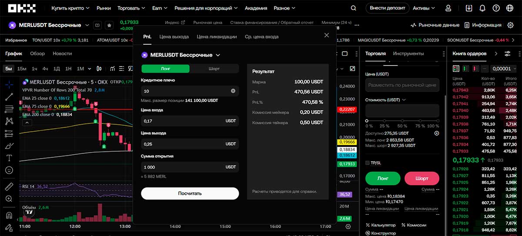Open the Комиссии link
The width and height of the screenshot is (522, 236).
(x=413, y=225)
